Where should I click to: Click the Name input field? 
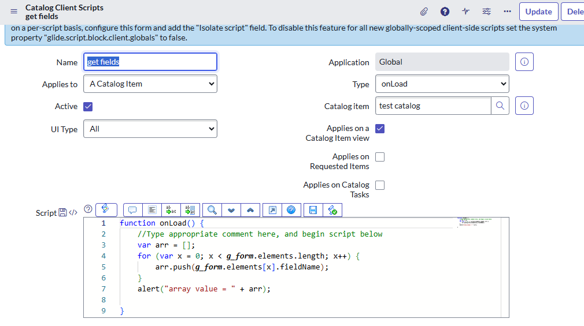click(150, 62)
